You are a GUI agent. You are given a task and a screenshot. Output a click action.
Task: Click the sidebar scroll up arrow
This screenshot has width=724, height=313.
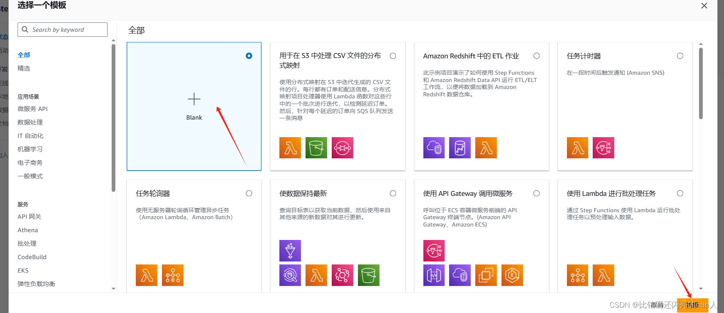pyautogui.click(x=113, y=40)
